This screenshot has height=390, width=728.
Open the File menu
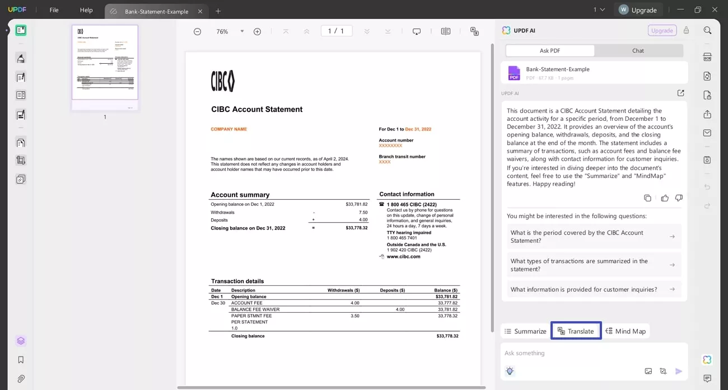click(x=54, y=10)
